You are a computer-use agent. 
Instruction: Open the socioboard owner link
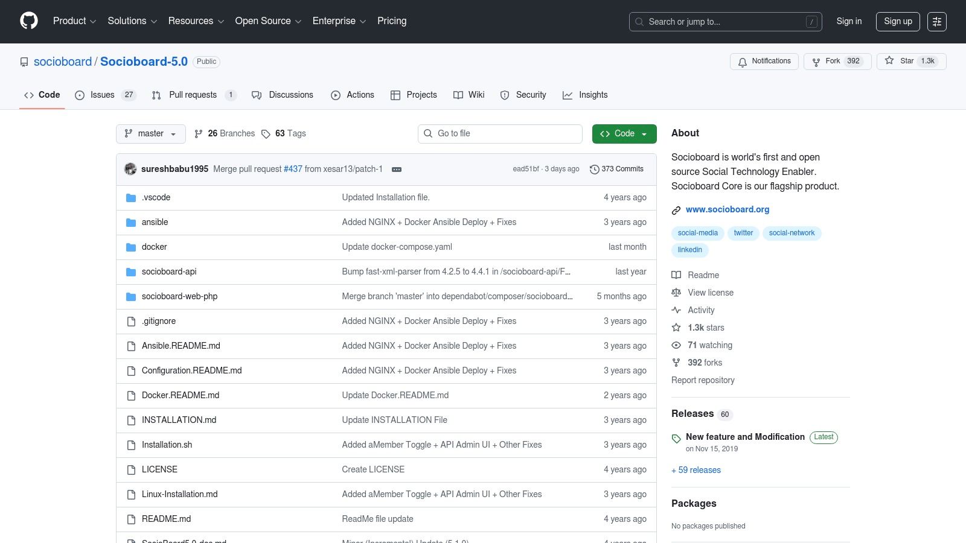click(x=63, y=62)
